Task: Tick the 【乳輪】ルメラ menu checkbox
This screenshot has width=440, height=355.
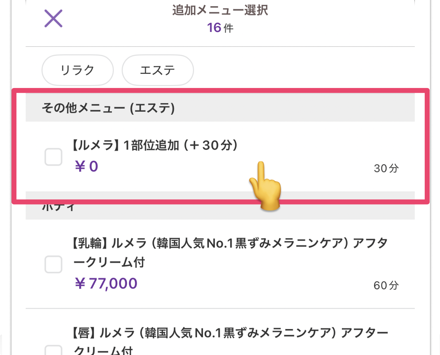Action: tap(54, 264)
